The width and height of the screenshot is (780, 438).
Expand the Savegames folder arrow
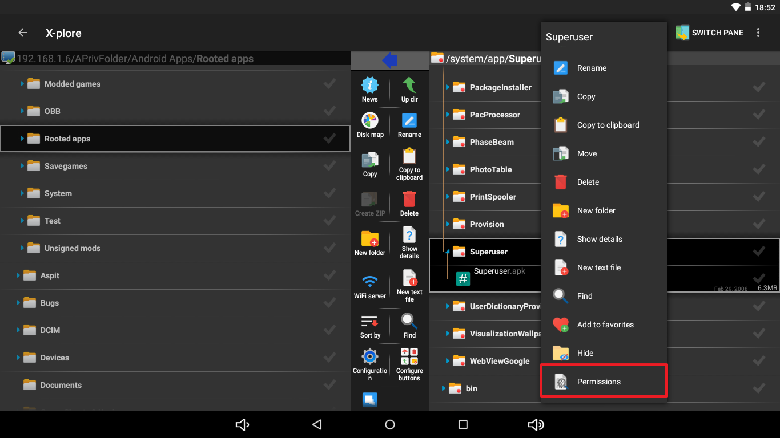click(x=22, y=166)
